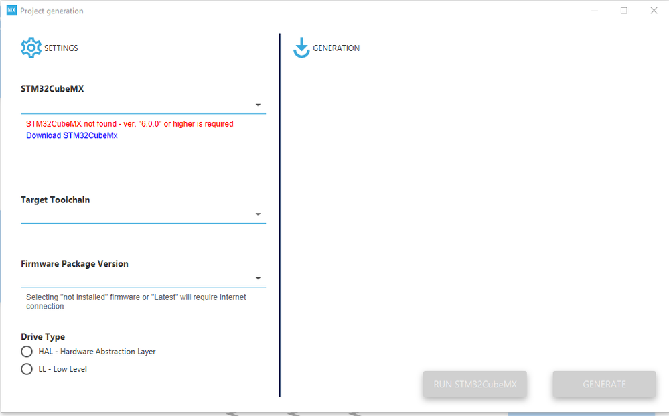The image size is (669, 416).
Task: Click the Generation download arrow icon
Action: pyautogui.click(x=301, y=48)
